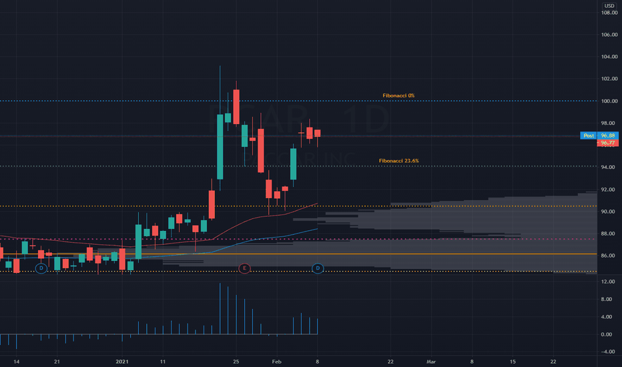Click the 14 date label on time axis
Viewport: 622px width, 367px height.
click(x=16, y=362)
